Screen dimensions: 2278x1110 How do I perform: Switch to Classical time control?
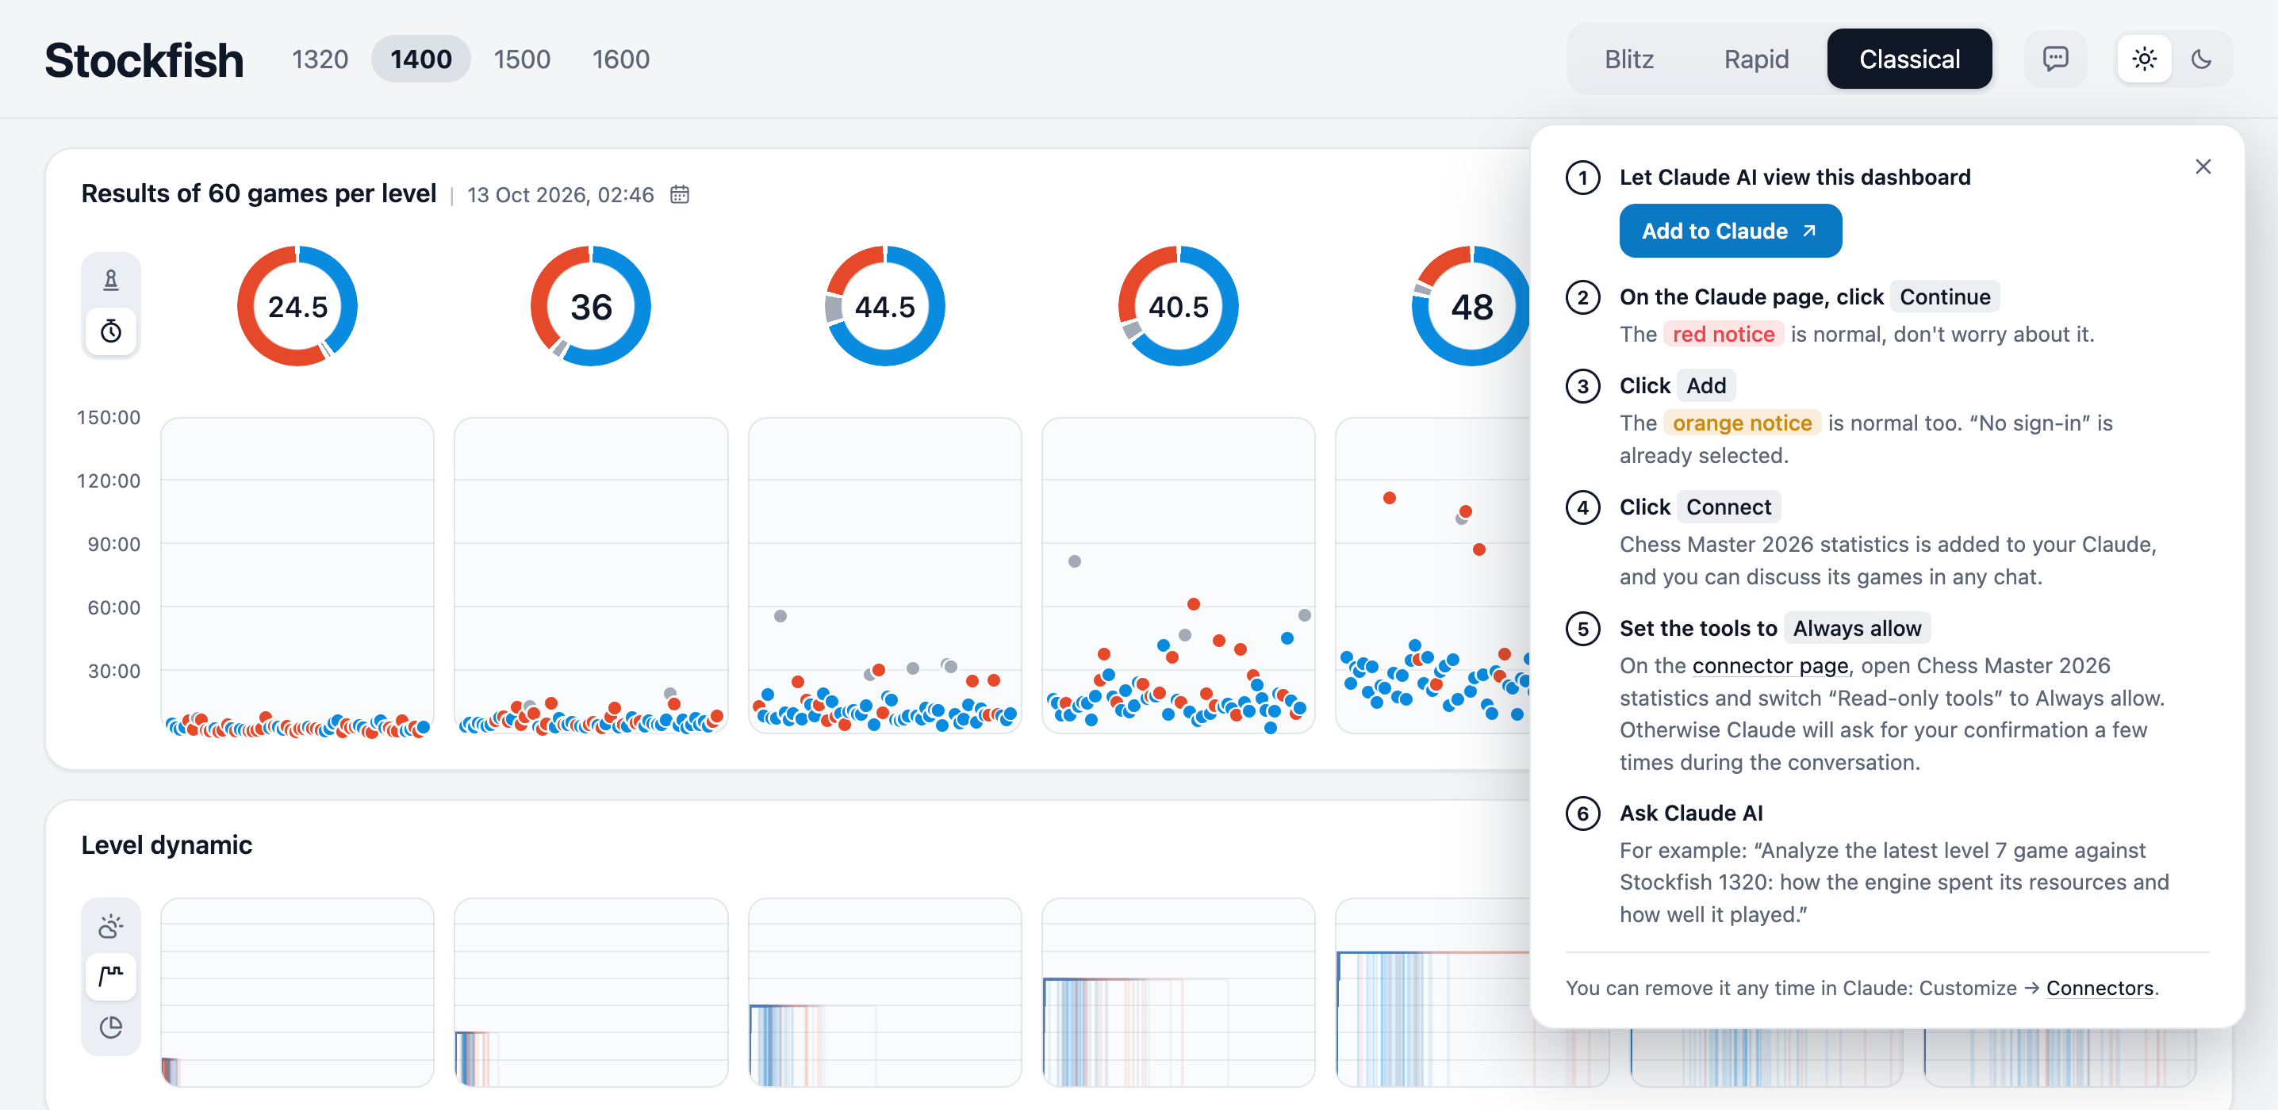point(1909,59)
